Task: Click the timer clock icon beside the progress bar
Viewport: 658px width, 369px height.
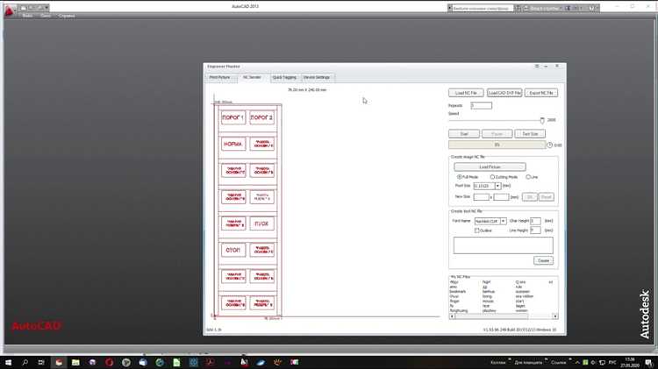Action: pyautogui.click(x=549, y=145)
